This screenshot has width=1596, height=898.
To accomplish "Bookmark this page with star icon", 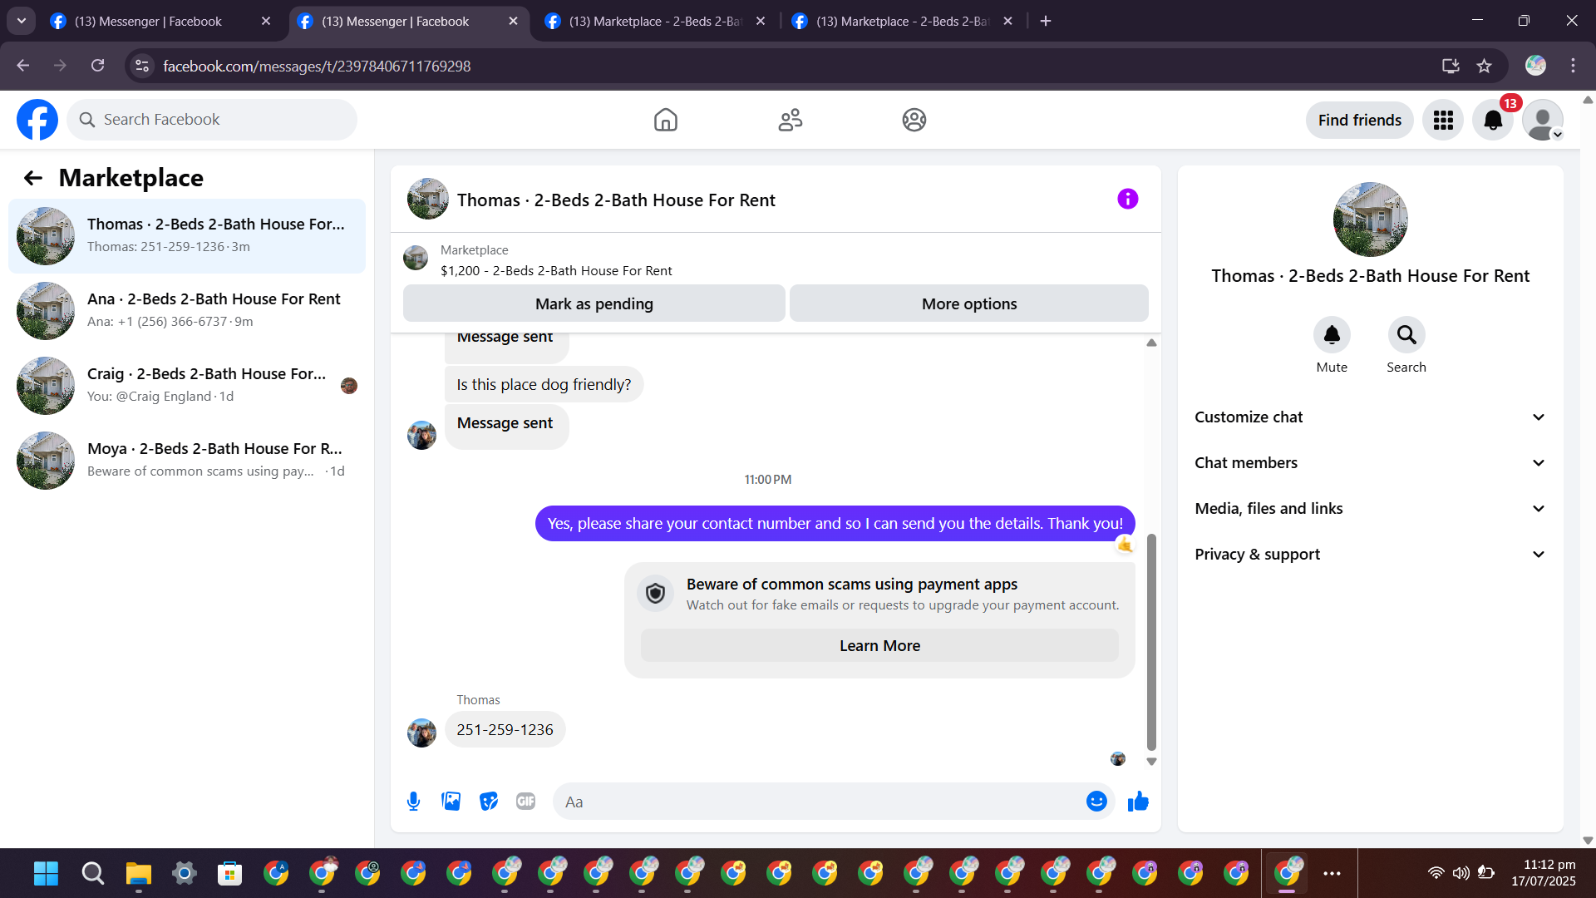I will click(x=1485, y=66).
